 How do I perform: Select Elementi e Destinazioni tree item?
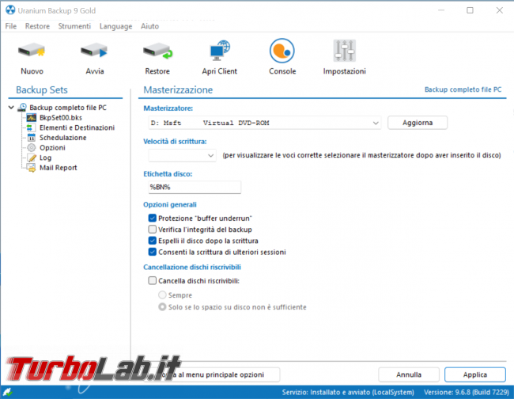(77, 127)
